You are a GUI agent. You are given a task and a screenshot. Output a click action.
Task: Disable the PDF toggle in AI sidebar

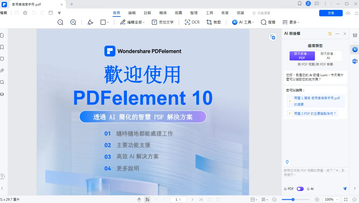(300, 189)
